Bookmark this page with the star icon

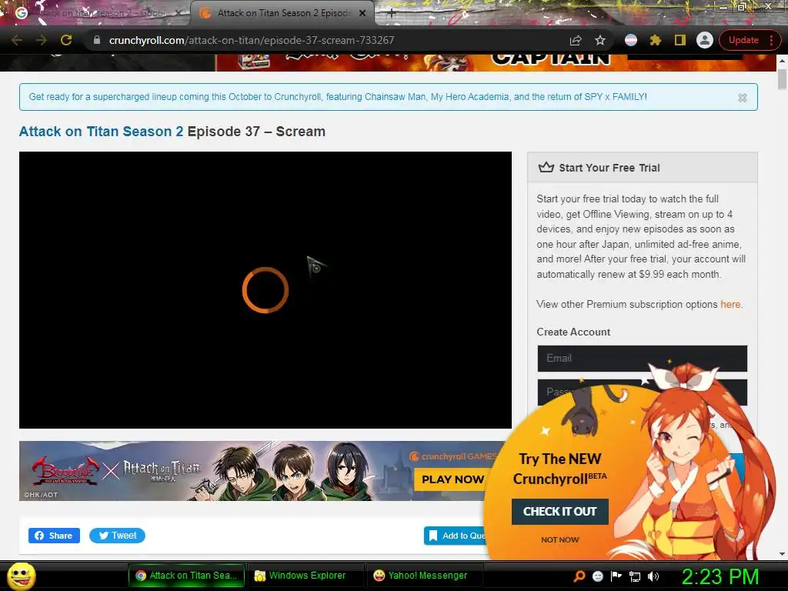pyautogui.click(x=600, y=40)
